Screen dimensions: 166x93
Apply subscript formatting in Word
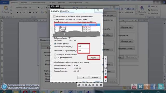coord(33,12)
